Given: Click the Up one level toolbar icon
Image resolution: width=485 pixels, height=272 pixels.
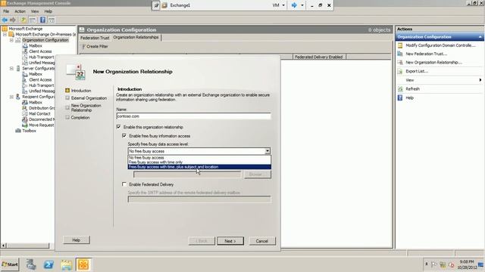Looking at the screenshot, I should [x=23, y=20].
